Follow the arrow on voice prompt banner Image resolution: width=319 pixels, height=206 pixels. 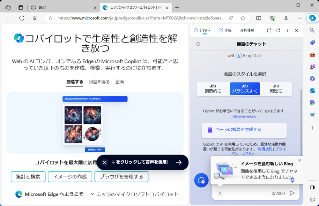tap(179, 162)
